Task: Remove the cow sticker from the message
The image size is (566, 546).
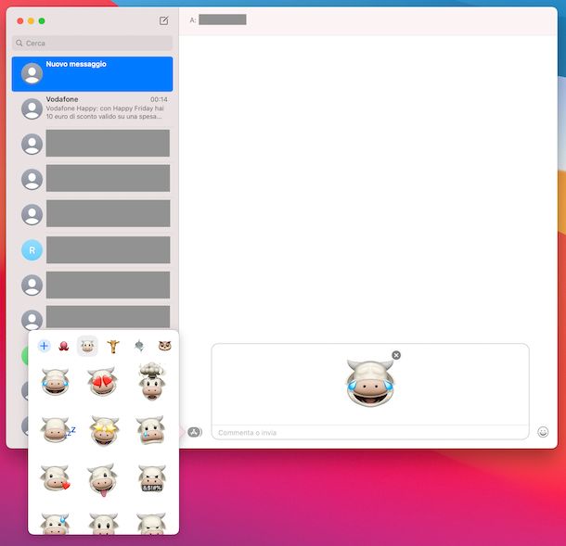Action: [396, 355]
